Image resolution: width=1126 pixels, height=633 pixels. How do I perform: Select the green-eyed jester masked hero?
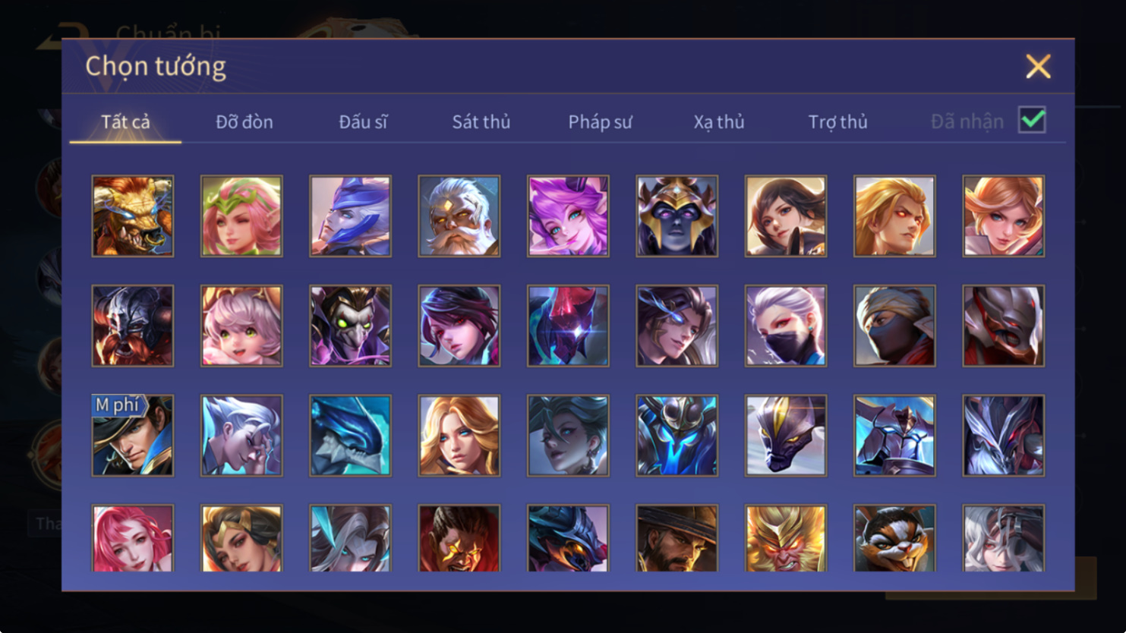350,326
